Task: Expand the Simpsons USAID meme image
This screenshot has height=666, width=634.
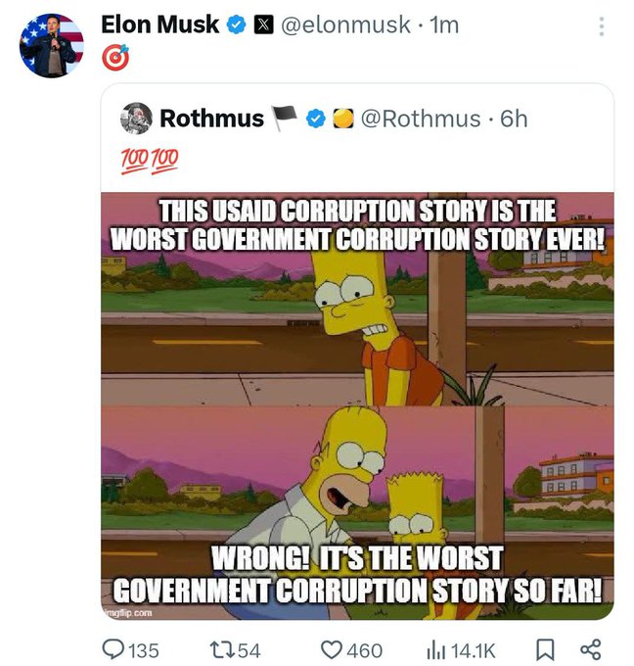Action: (x=358, y=404)
